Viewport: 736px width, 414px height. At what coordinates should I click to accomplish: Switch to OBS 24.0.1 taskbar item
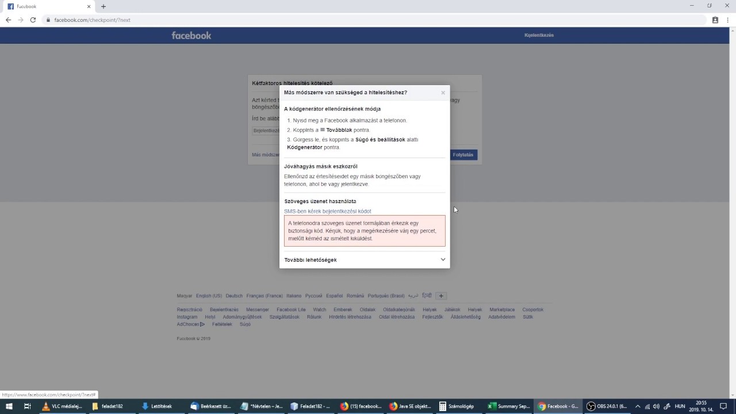(608, 406)
